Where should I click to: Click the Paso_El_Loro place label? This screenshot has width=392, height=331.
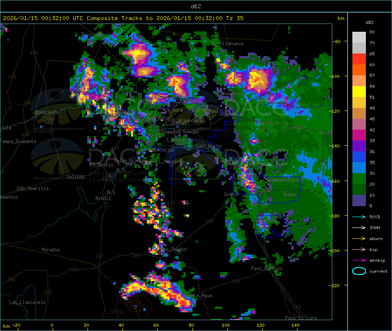pyautogui.click(x=301, y=318)
